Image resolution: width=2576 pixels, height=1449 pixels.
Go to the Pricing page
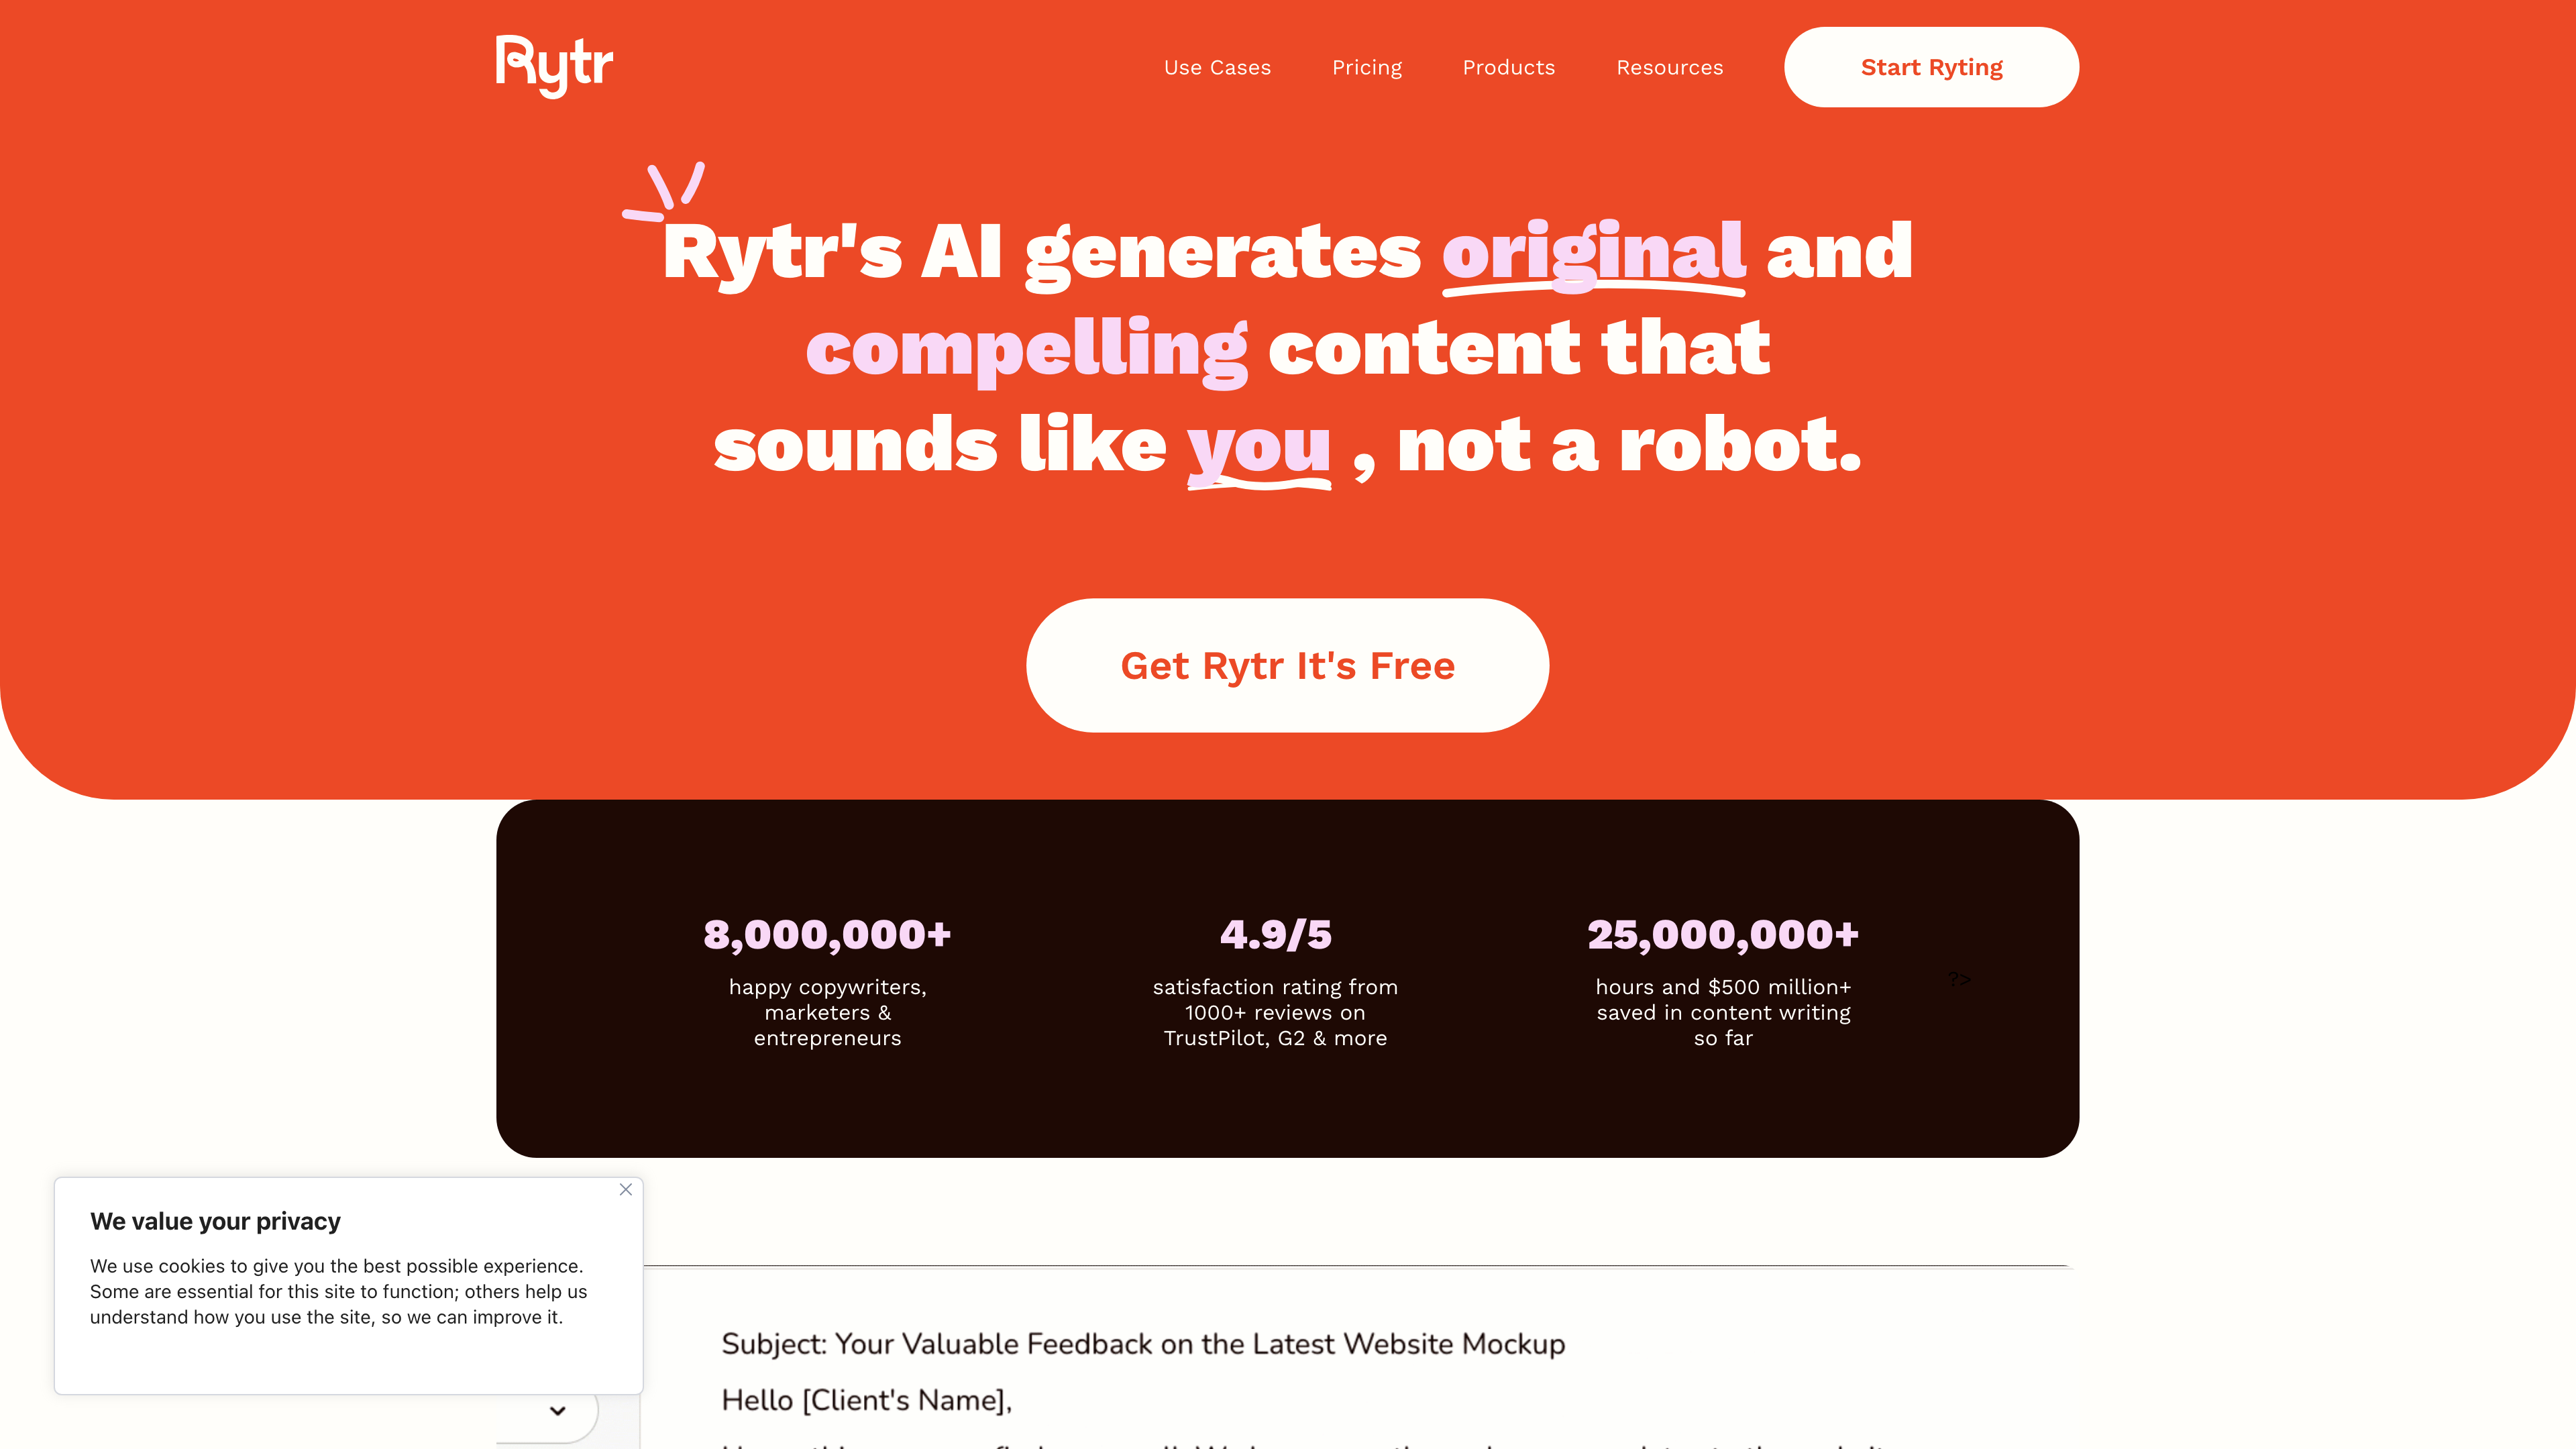tap(1366, 67)
